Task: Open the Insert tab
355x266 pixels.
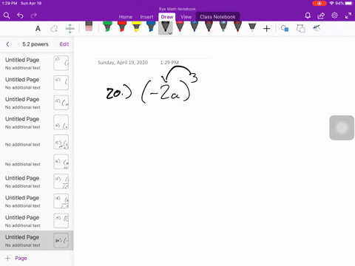Action: tap(146, 17)
